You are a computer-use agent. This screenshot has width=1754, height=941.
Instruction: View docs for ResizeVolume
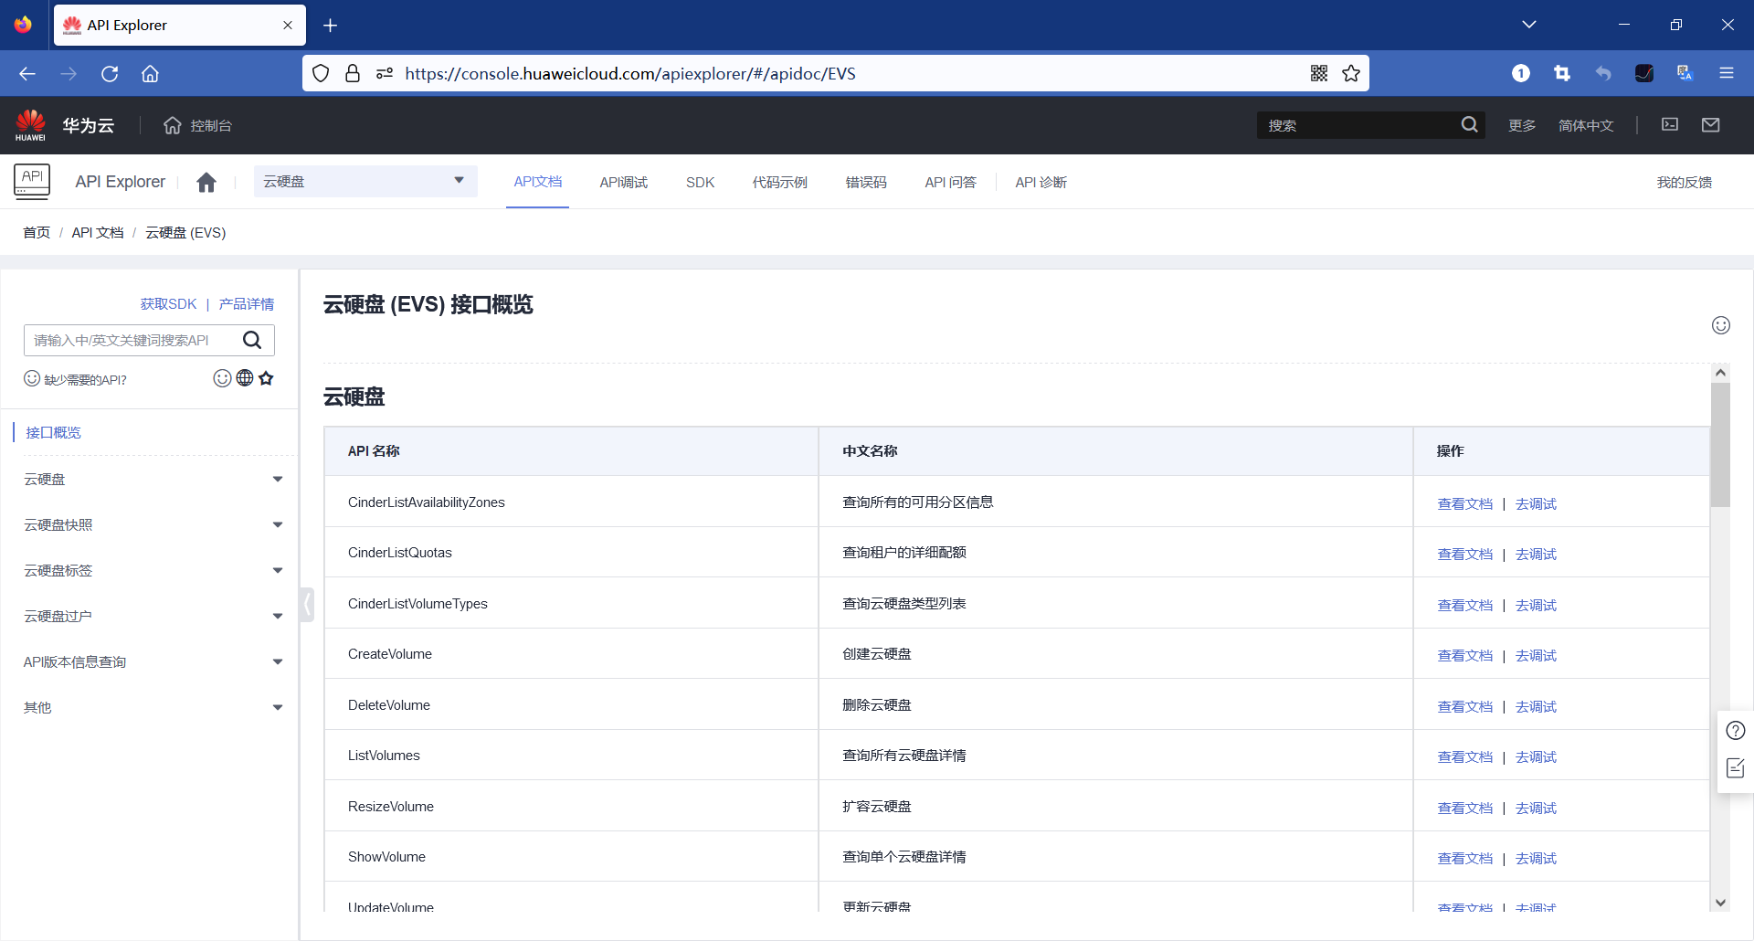1465,808
